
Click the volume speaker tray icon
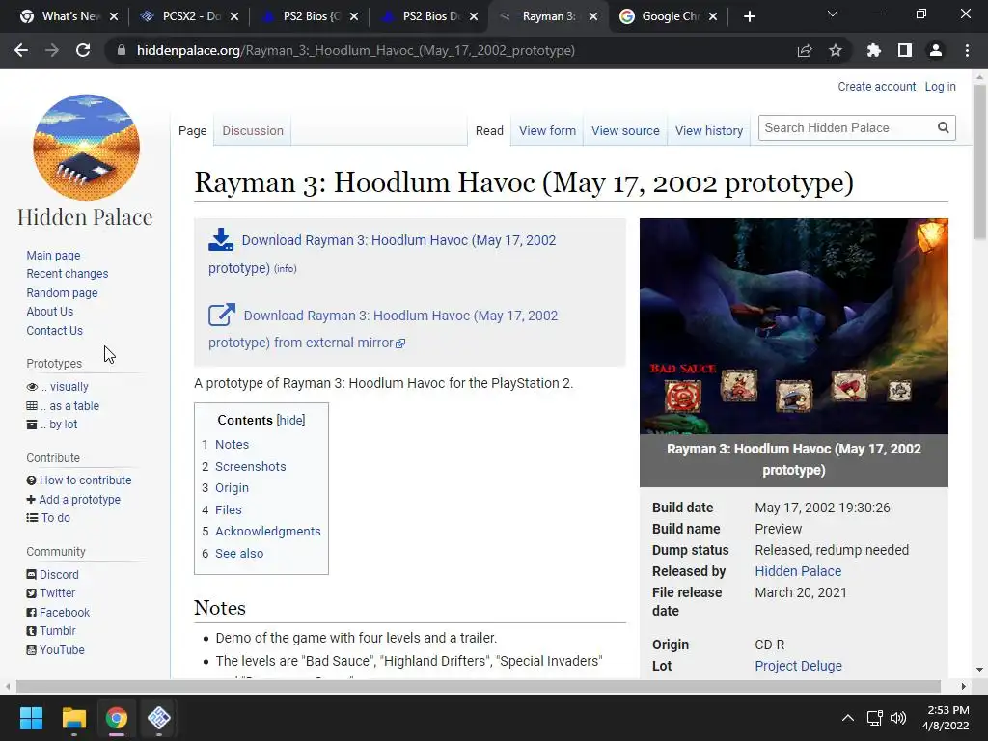point(898,718)
